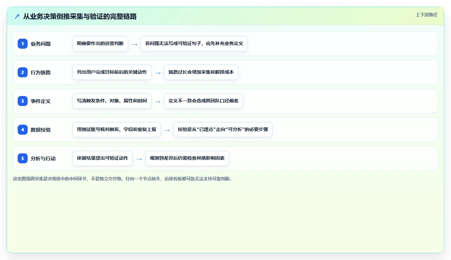Click the footnote starting 这张图强调采集是决策链中的中间环节
The width and height of the screenshot is (451, 260).
coord(122,179)
